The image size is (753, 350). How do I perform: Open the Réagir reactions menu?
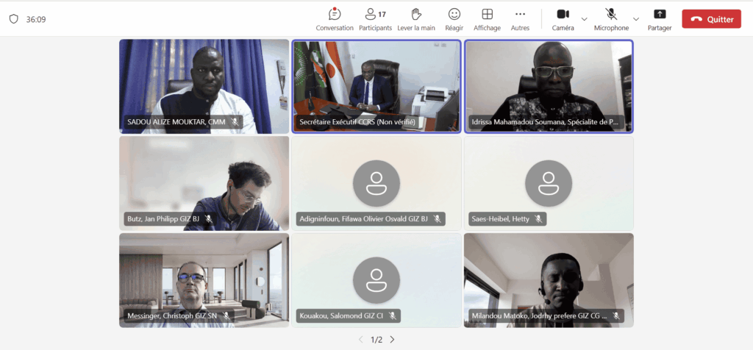pyautogui.click(x=454, y=19)
